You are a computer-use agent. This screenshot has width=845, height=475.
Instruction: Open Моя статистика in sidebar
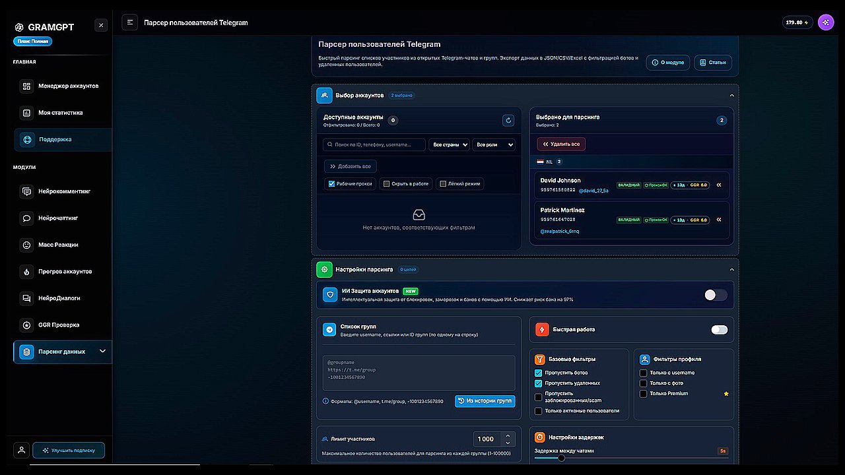[x=63, y=113]
